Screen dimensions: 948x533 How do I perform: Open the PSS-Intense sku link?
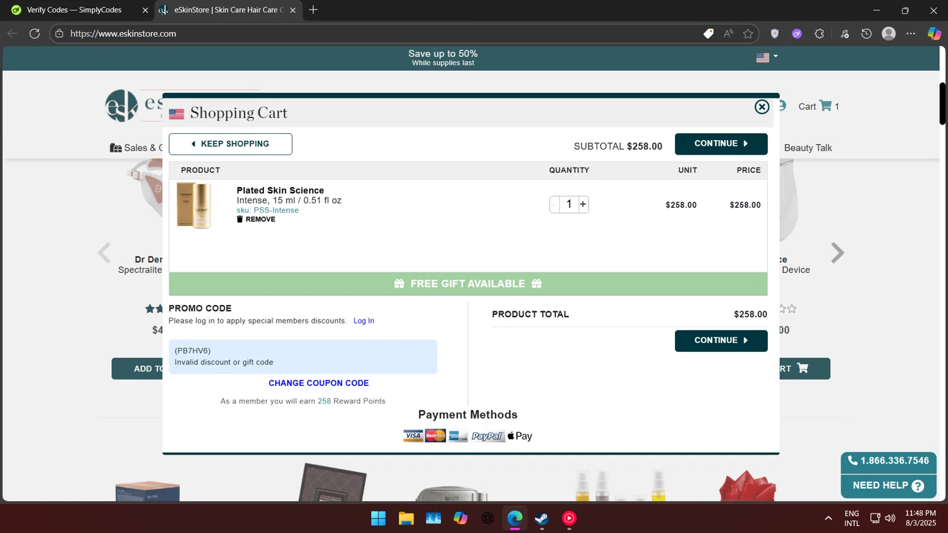tap(276, 210)
